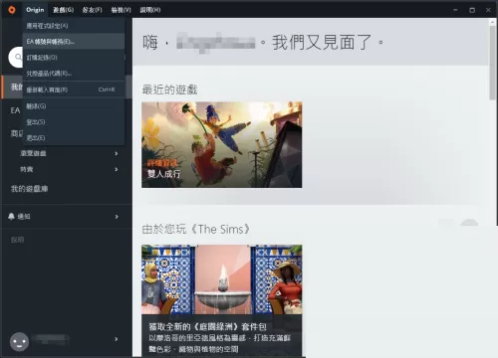Choose 退出(E) exit entry
This screenshot has width=498, height=358.
pos(74,138)
